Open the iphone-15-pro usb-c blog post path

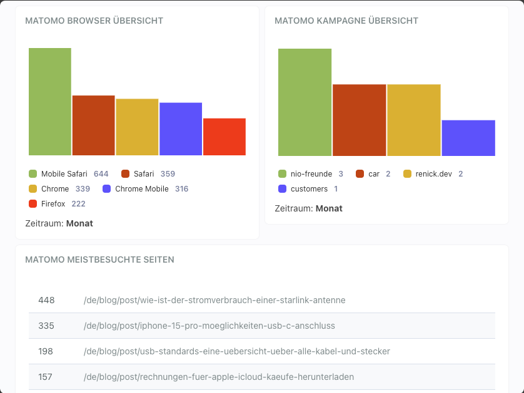[209, 326]
